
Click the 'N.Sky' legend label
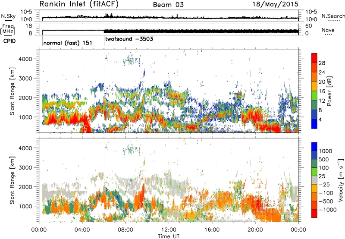[8, 16]
